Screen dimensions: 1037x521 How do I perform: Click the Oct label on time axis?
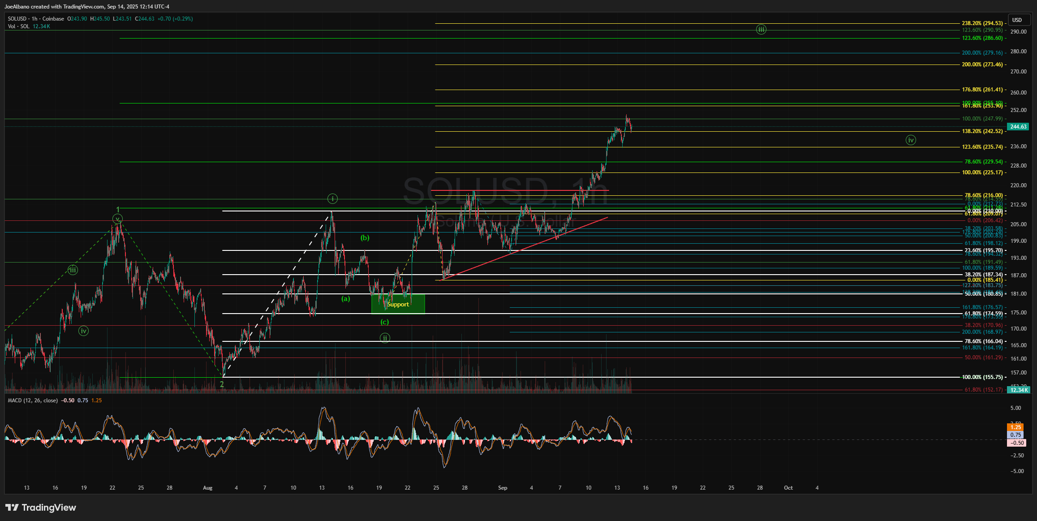[788, 488]
